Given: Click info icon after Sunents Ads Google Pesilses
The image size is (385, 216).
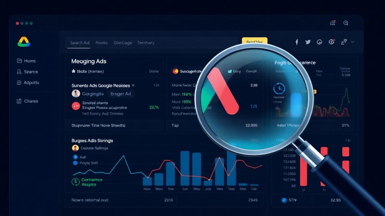Looking at the screenshot, I should 133,85.
